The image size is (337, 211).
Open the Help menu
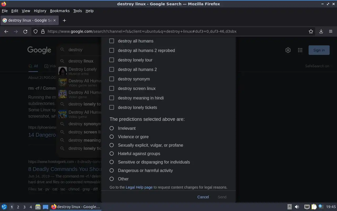[90, 11]
